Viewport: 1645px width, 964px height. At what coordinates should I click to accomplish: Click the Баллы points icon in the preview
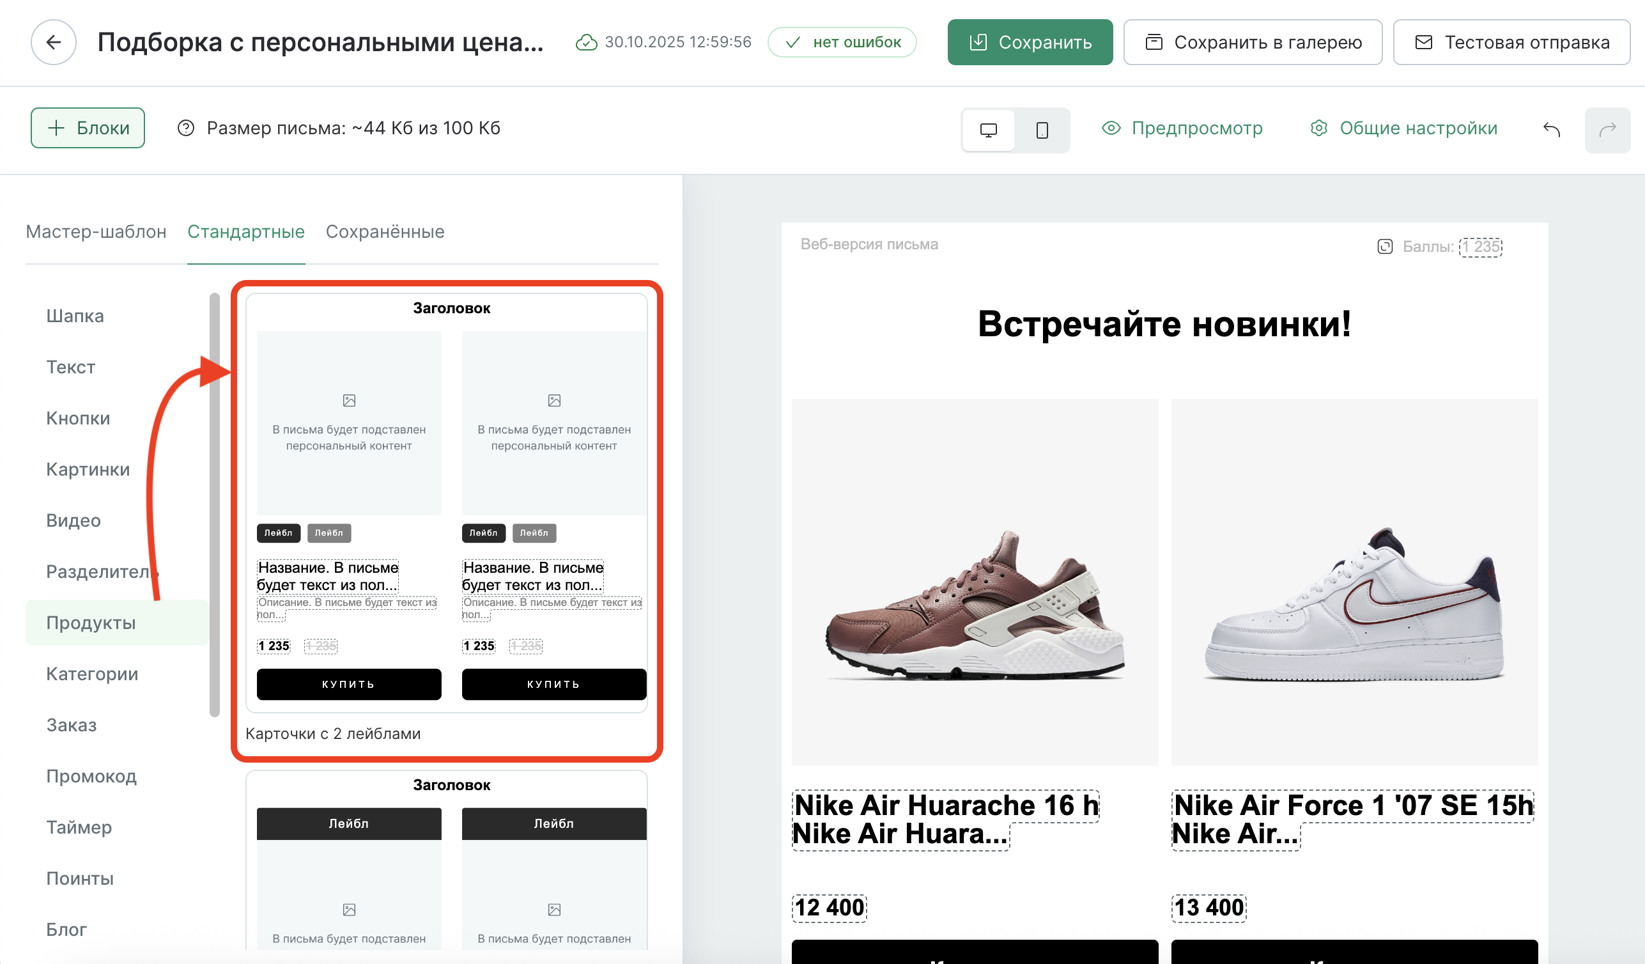point(1387,247)
